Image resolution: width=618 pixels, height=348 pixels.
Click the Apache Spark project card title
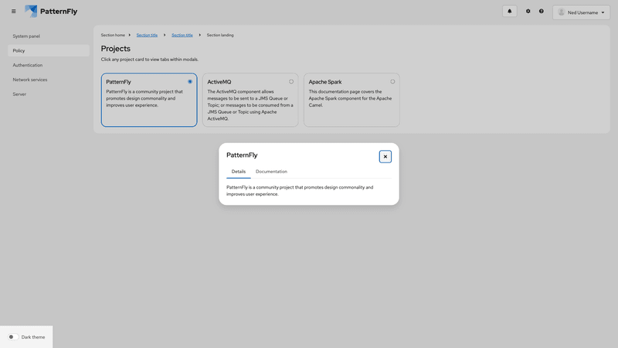pyautogui.click(x=325, y=82)
